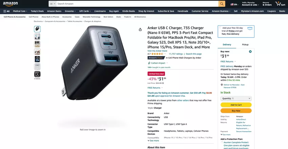Click the share icon beside product image
288x149 pixels.
click(140, 29)
